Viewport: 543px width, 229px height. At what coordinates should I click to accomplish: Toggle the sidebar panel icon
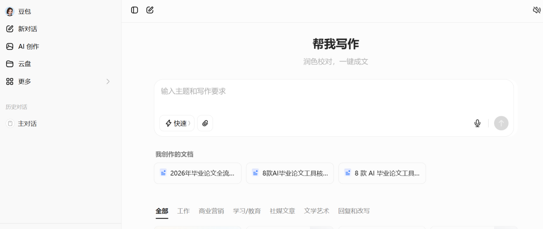tap(135, 10)
